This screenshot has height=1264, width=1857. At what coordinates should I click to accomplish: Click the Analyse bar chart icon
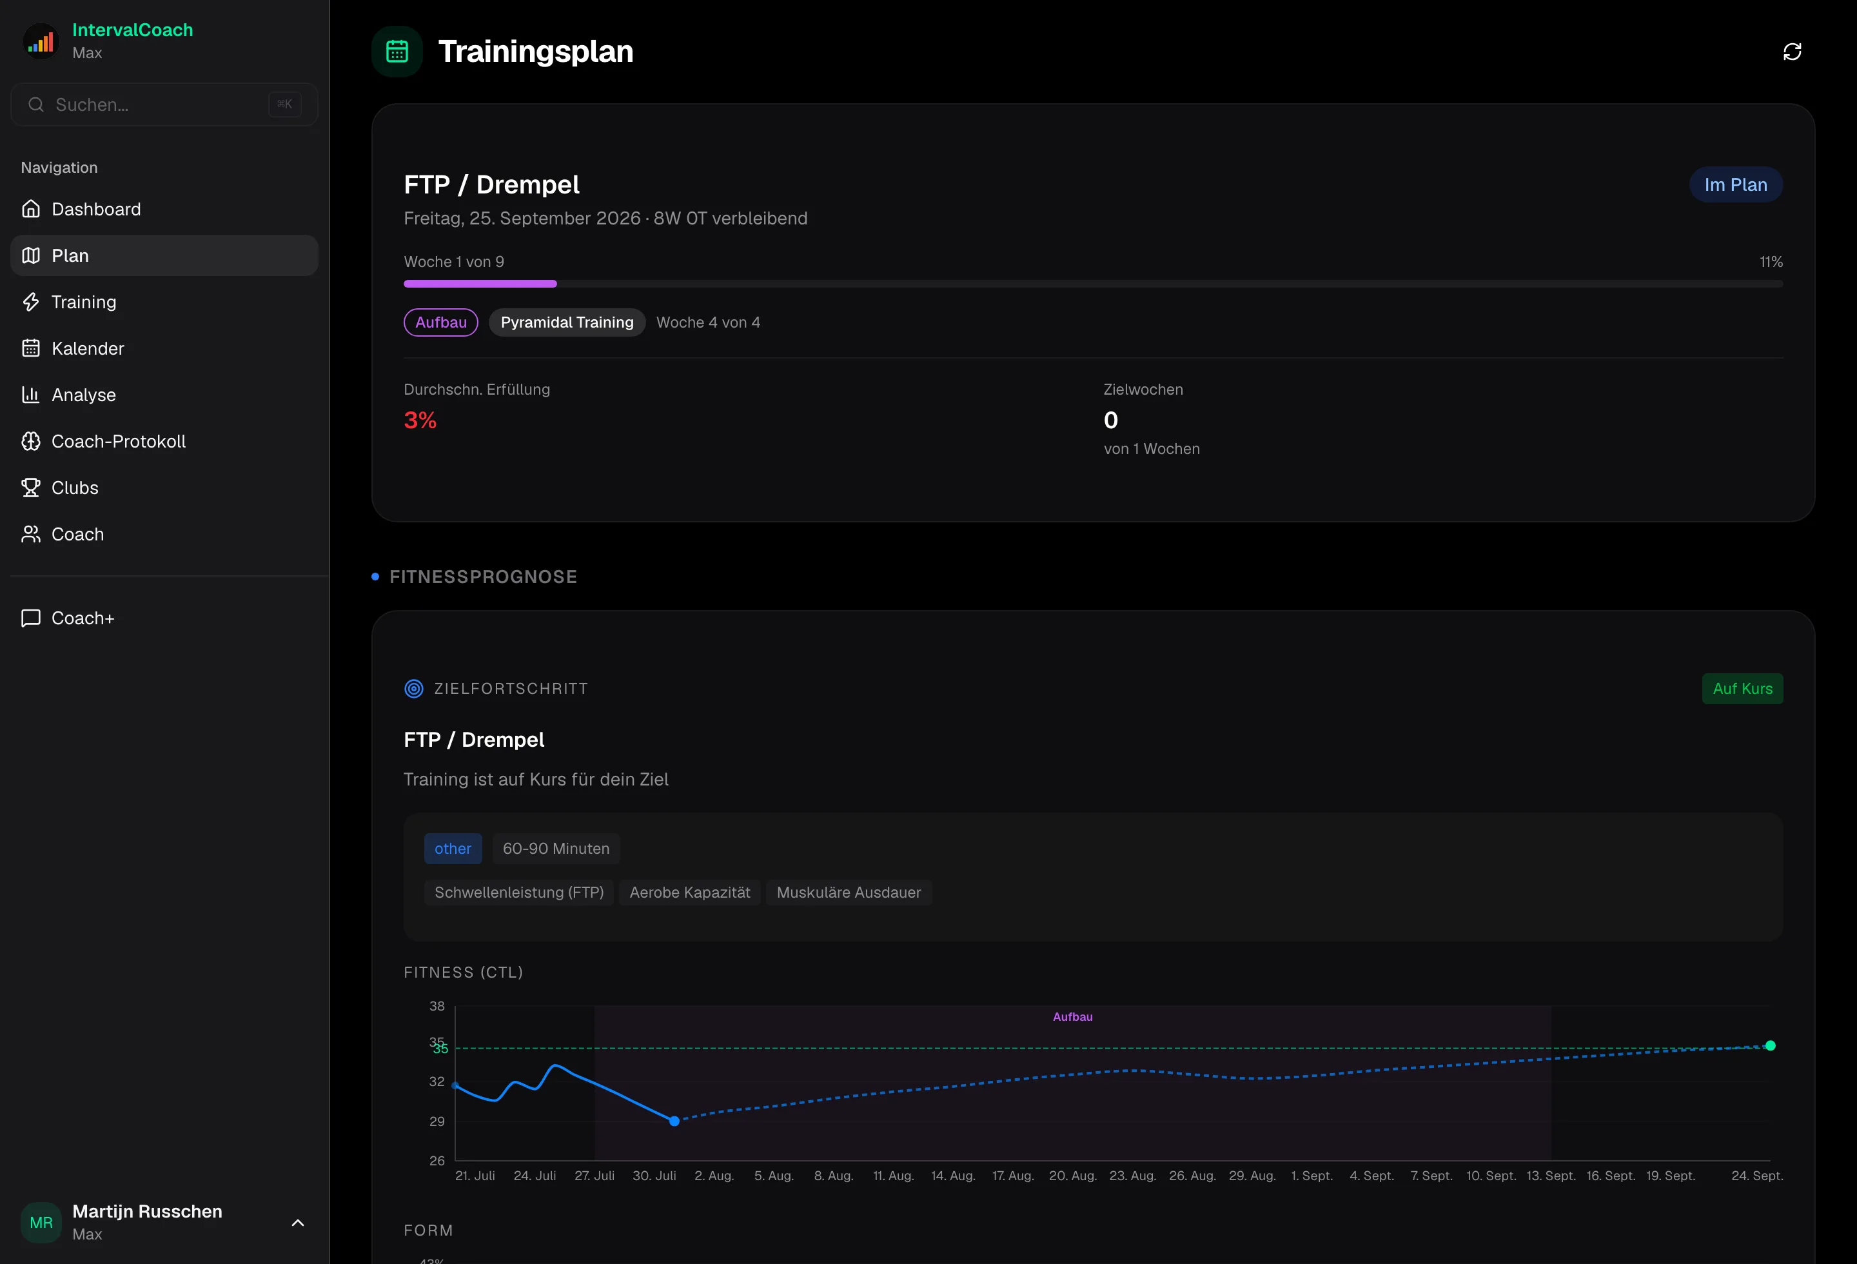pos(31,395)
